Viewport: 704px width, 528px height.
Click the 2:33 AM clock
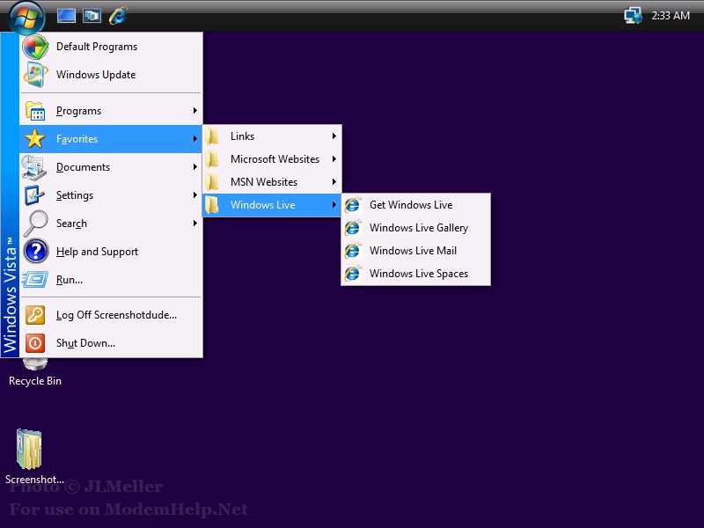click(x=671, y=16)
